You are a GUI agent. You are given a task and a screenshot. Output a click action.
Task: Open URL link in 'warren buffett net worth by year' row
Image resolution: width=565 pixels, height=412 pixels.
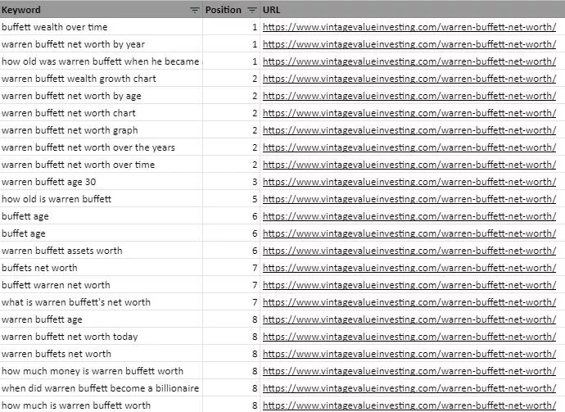pyautogui.click(x=409, y=44)
